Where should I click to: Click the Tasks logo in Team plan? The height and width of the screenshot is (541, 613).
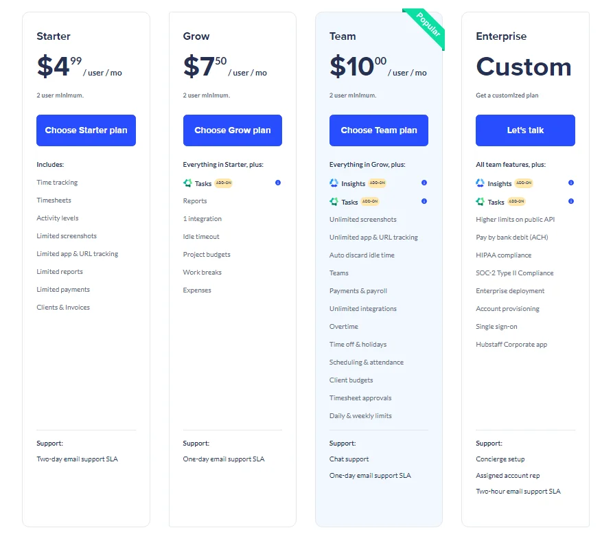click(x=334, y=202)
